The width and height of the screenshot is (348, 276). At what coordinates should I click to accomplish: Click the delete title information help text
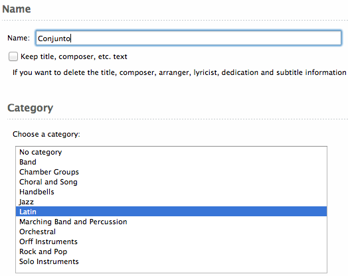coord(179,72)
